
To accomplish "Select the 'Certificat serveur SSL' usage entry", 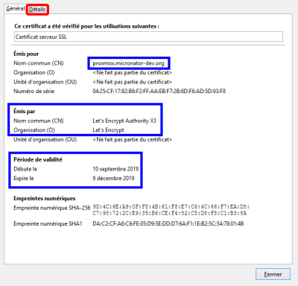I will point(148,36).
